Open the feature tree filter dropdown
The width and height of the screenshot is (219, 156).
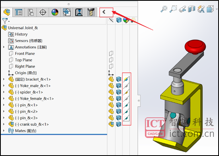6,21
